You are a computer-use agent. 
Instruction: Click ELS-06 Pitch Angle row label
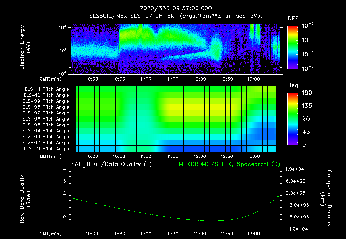click(x=46, y=119)
